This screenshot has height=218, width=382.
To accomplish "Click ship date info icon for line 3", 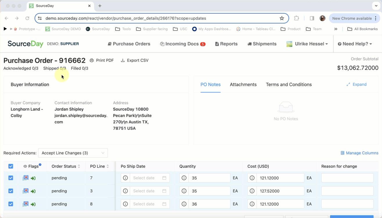I will pos(125,191).
